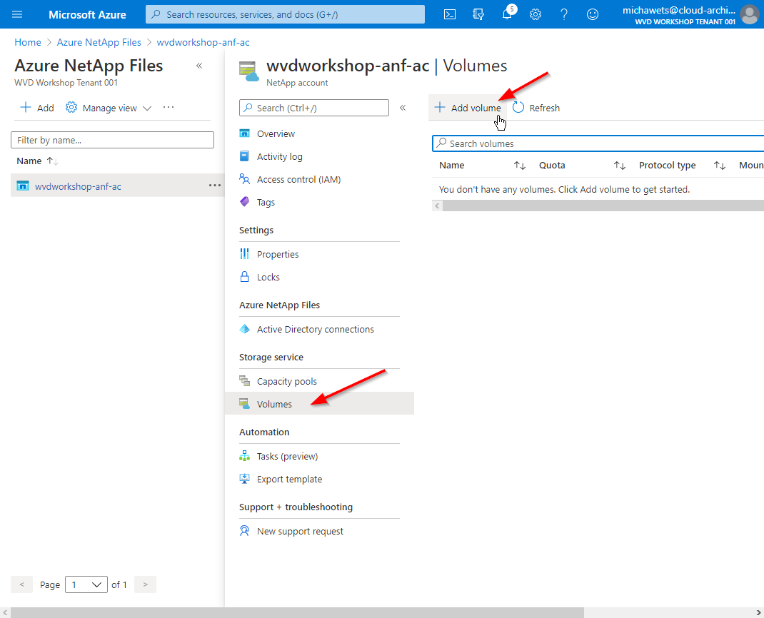Open the notifications bell
This screenshot has width=764, height=618.
click(x=507, y=14)
